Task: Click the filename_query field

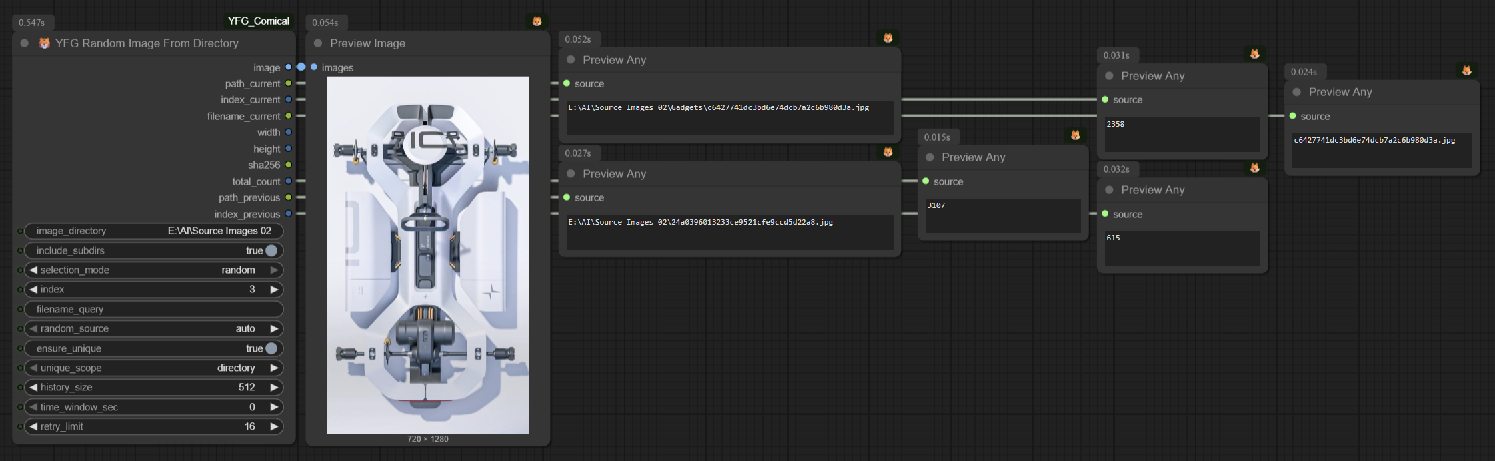Action: [154, 309]
